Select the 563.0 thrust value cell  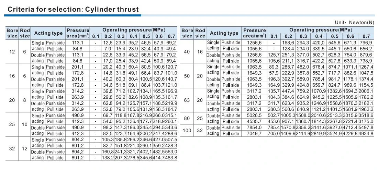[x=171, y=152]
